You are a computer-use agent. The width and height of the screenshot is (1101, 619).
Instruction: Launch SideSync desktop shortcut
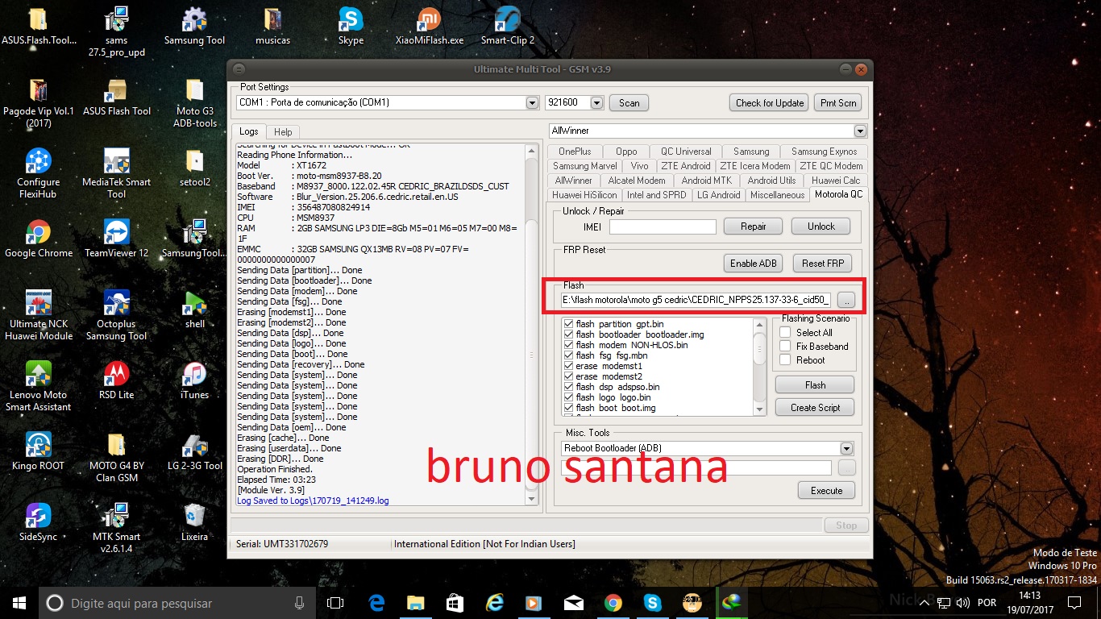(38, 522)
